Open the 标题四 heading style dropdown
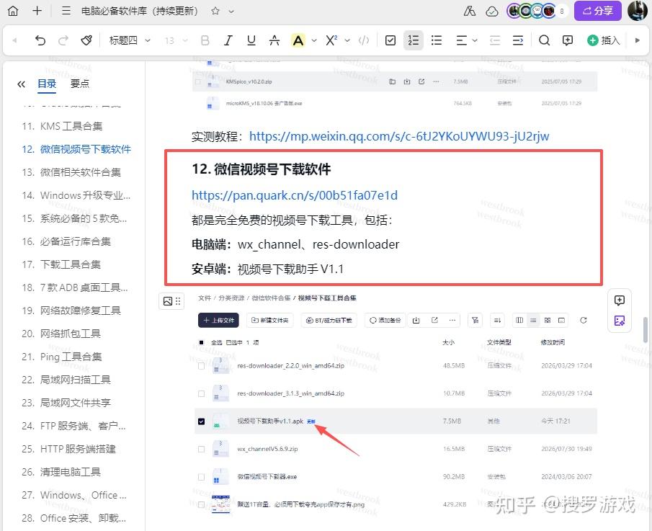Screen dimensions: 652x531 129,40
